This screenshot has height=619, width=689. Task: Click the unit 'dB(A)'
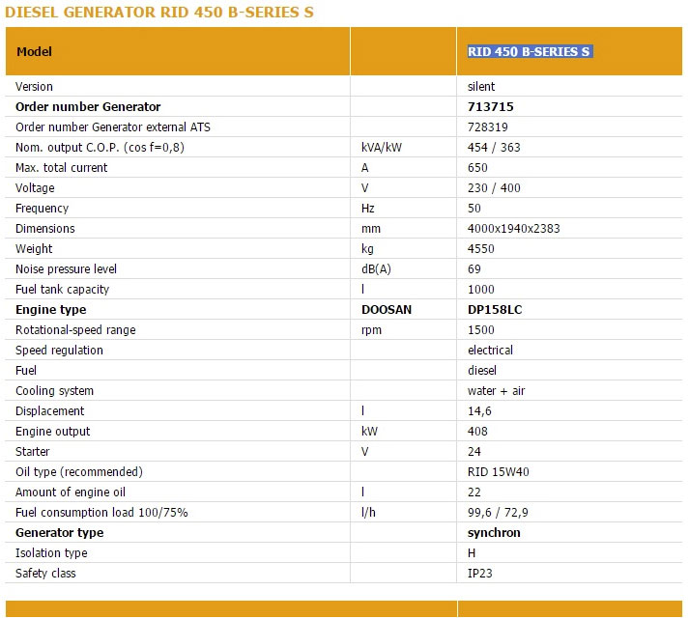(x=376, y=268)
